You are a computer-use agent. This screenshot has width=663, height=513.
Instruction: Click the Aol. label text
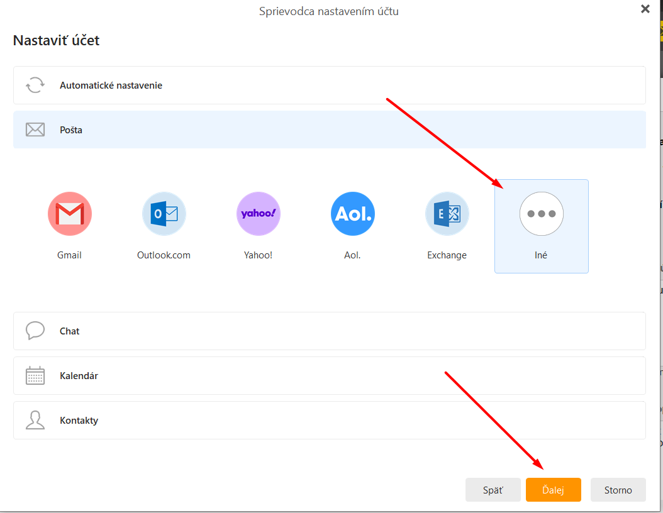click(352, 255)
